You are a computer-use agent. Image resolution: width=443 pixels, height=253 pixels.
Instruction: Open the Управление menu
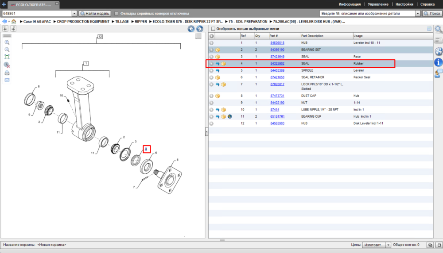click(378, 4)
